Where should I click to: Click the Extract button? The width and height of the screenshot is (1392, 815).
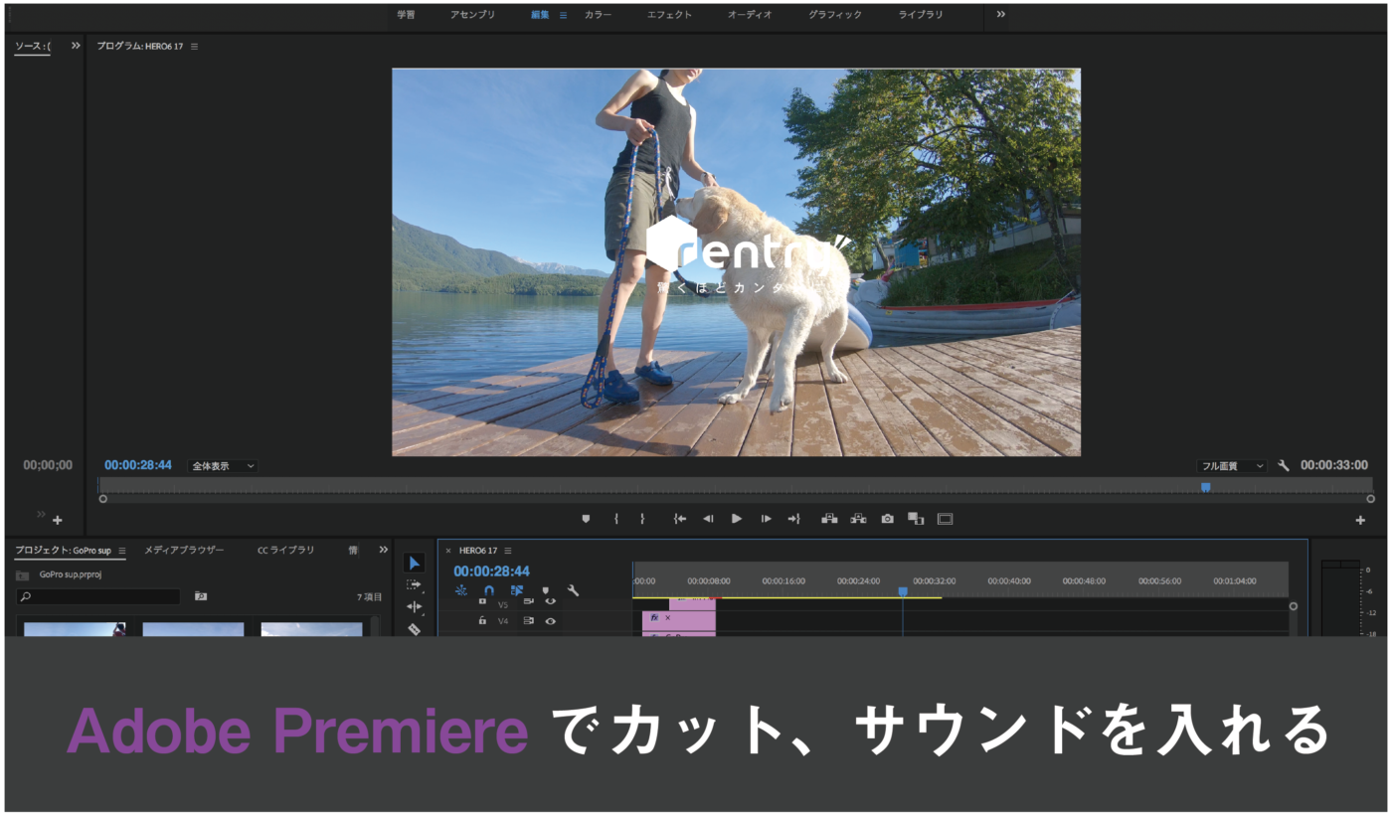(x=858, y=519)
